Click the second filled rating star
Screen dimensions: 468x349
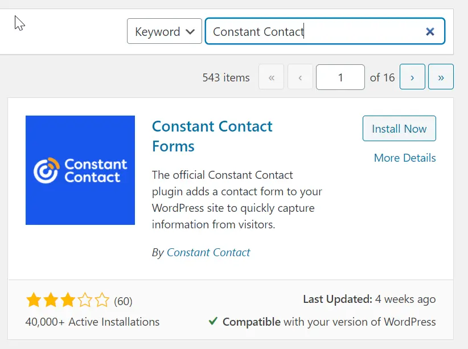pos(50,300)
